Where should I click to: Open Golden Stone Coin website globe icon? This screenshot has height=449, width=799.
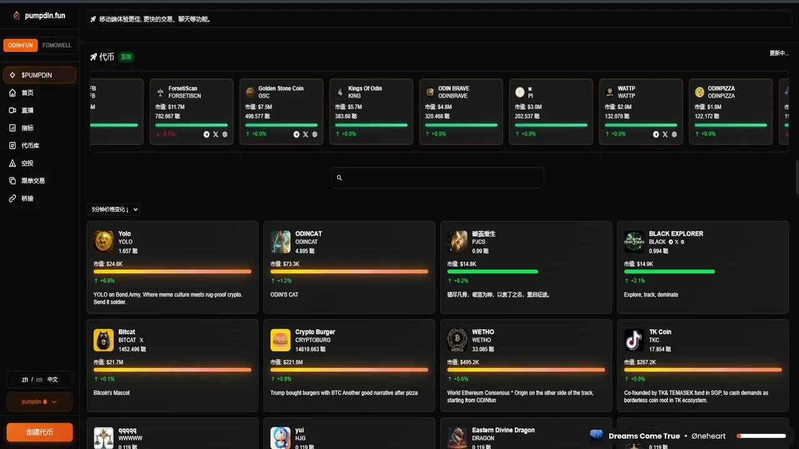tap(315, 134)
